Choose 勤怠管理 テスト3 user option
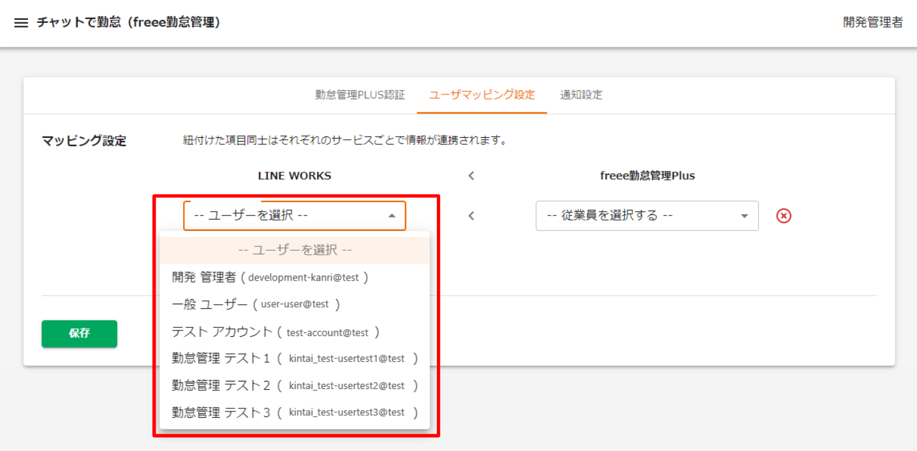 coord(295,412)
